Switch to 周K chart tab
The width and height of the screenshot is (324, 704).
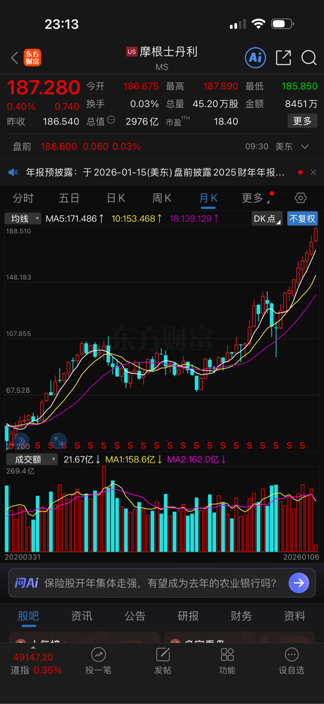162,198
